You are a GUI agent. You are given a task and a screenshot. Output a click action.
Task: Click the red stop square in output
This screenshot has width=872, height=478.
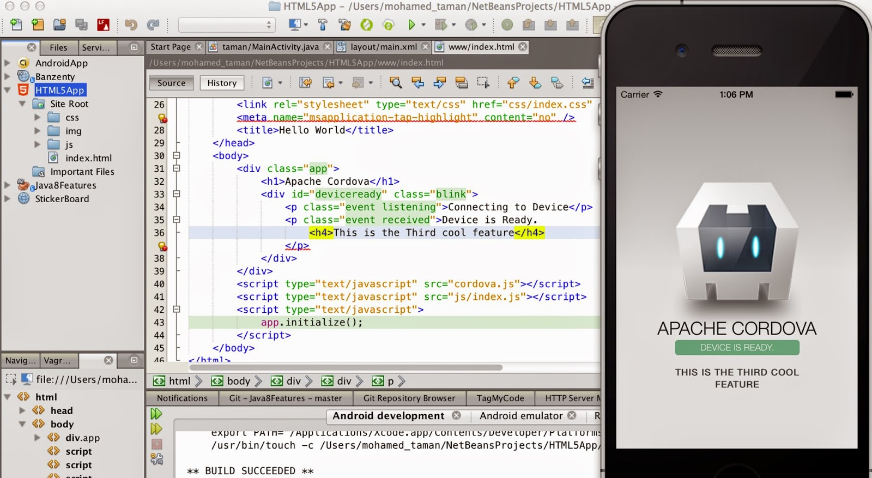pos(156,444)
